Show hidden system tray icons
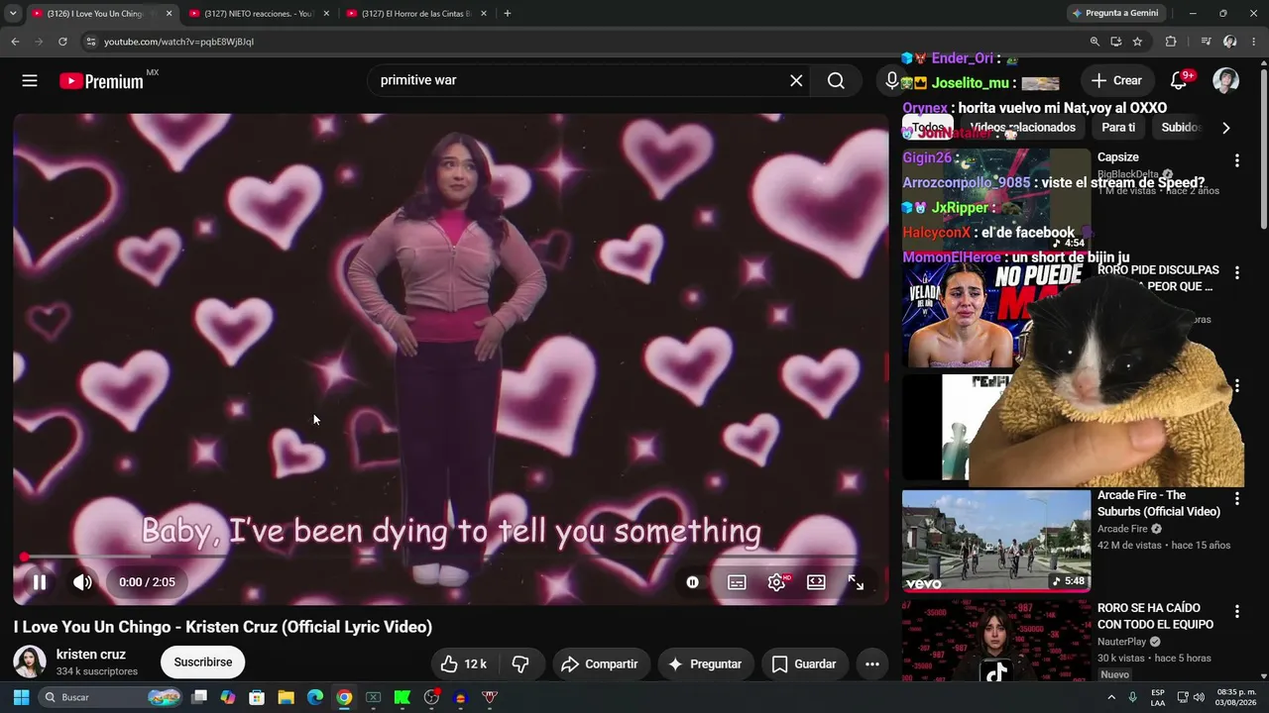Image resolution: width=1269 pixels, height=713 pixels. 1111,697
